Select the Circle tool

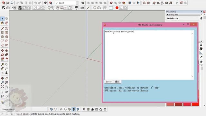coord(2,37)
